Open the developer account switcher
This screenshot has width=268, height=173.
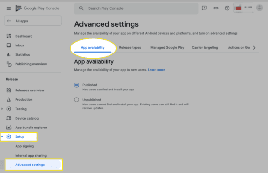coord(244,8)
